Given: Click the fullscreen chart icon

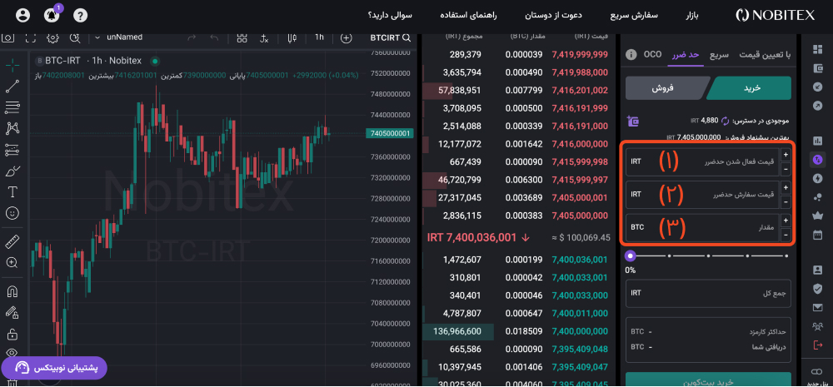Looking at the screenshot, I should [x=30, y=37].
